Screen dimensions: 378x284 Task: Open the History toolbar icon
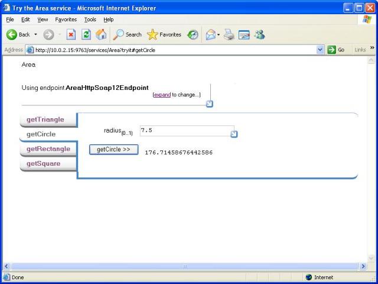pyautogui.click(x=193, y=34)
